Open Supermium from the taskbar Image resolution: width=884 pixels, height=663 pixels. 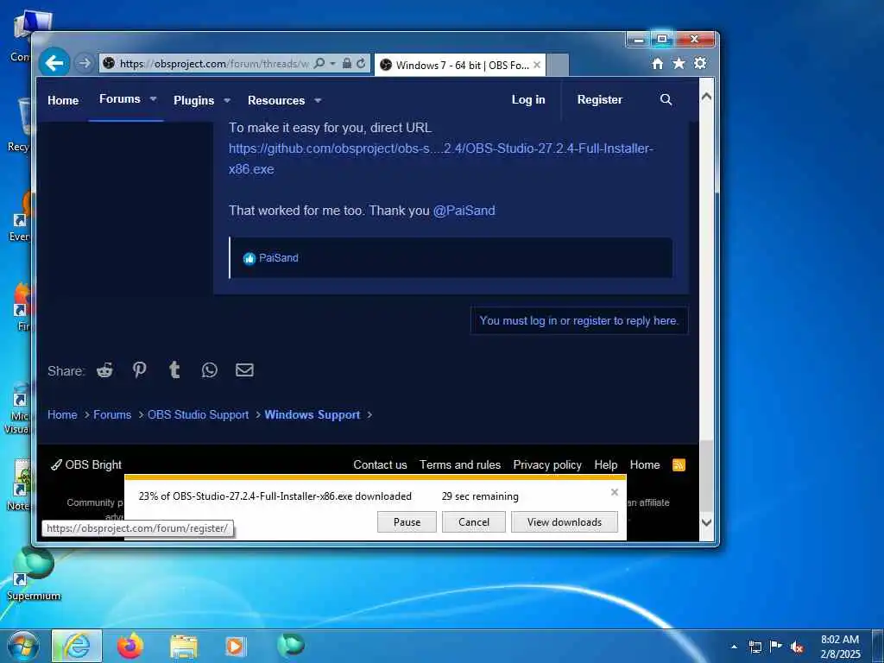coord(291,646)
